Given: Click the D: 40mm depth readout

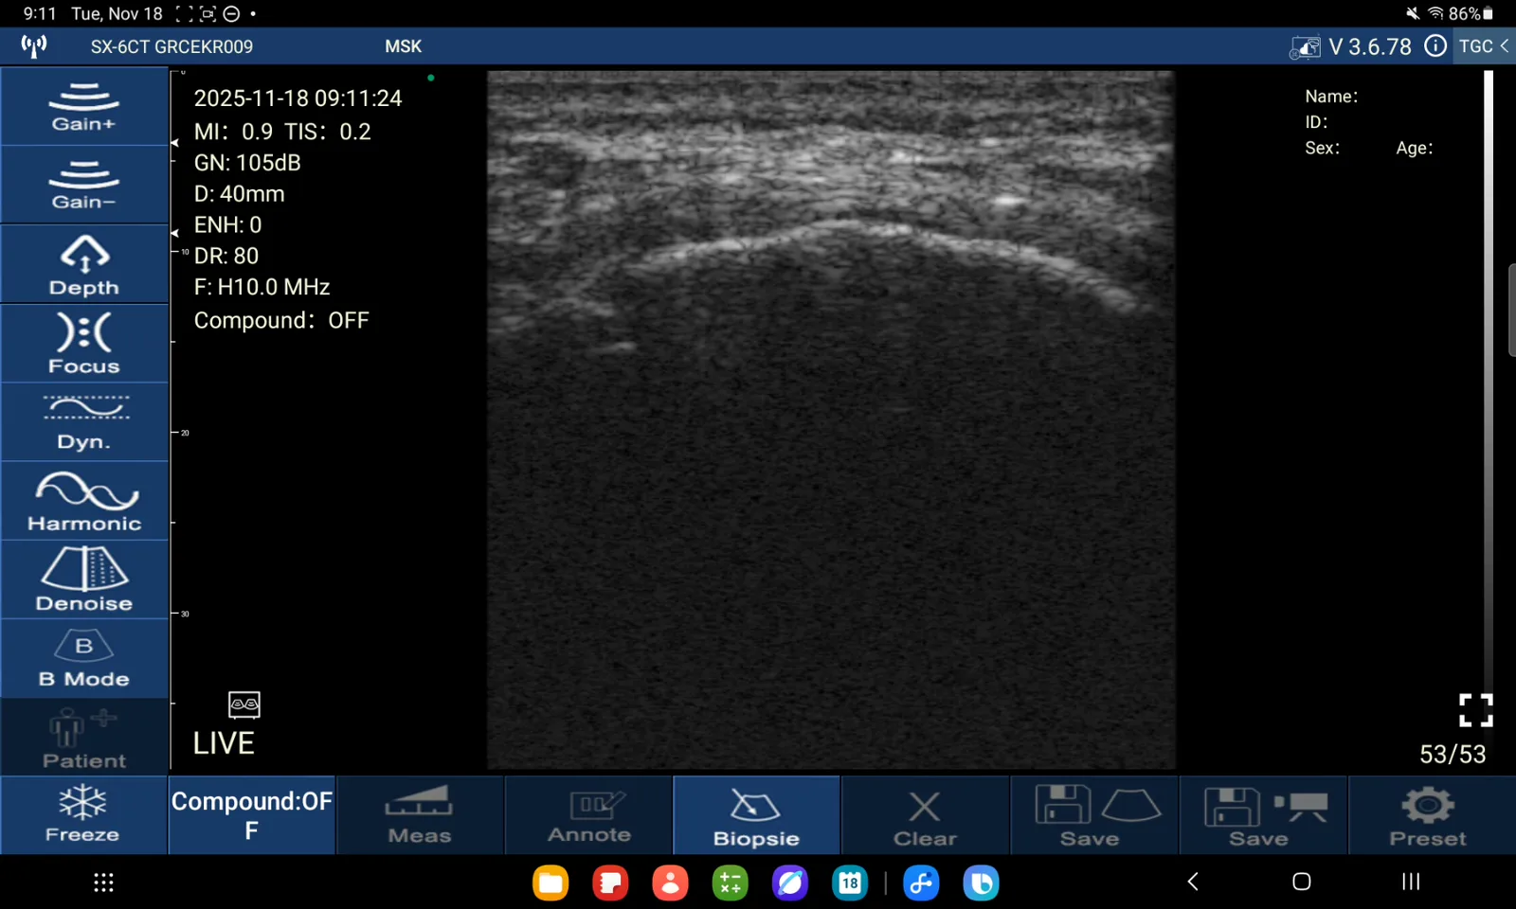Looking at the screenshot, I should coord(239,194).
